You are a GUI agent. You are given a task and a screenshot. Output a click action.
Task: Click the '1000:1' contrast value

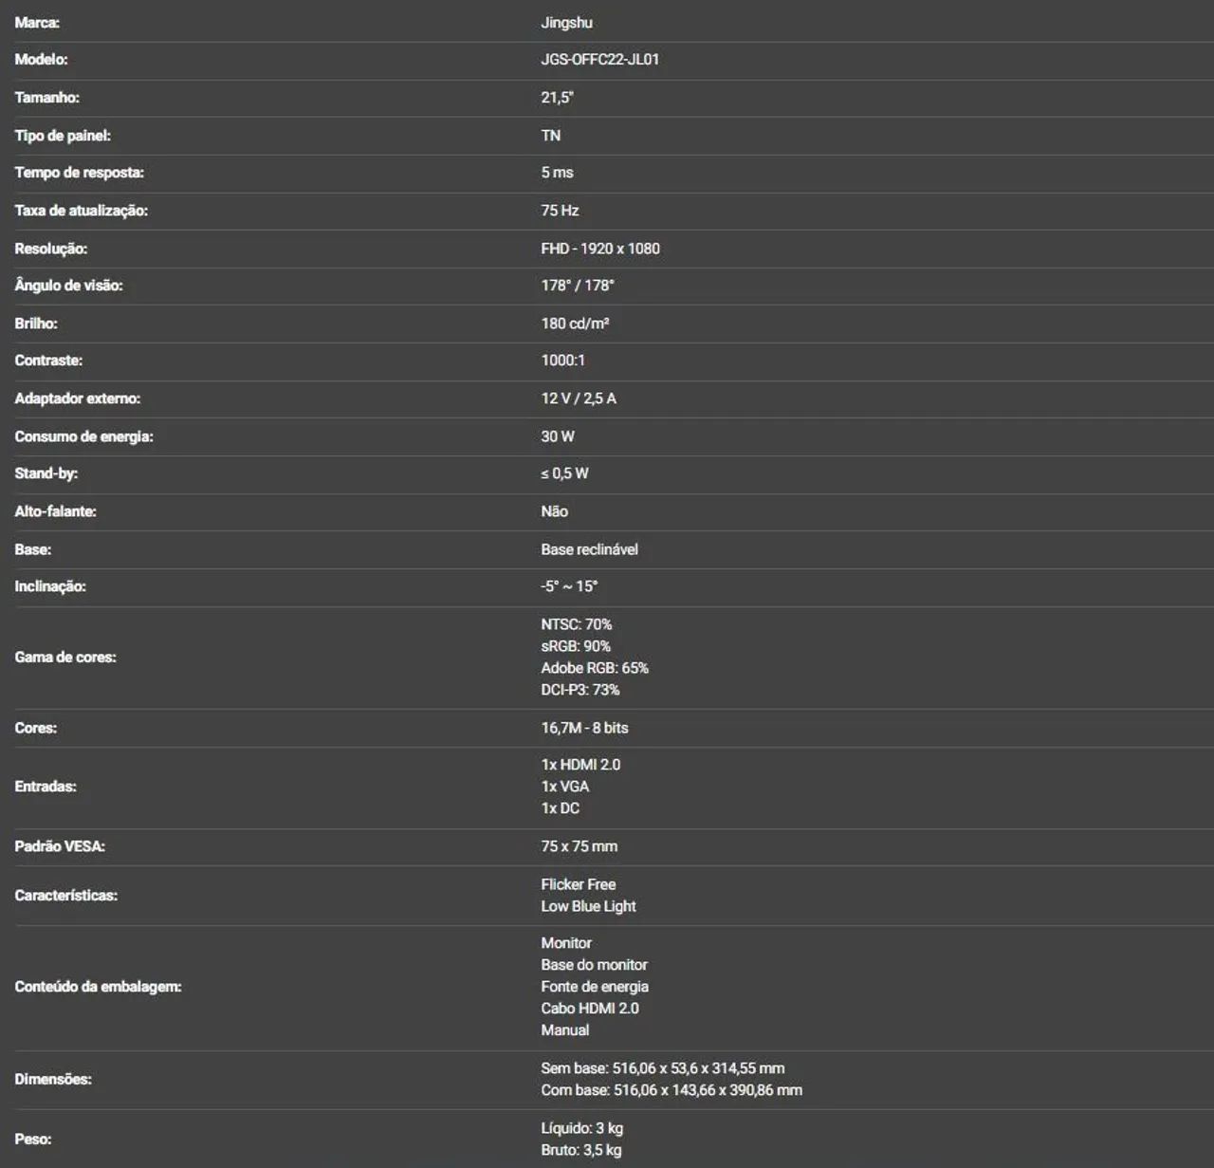coord(562,361)
